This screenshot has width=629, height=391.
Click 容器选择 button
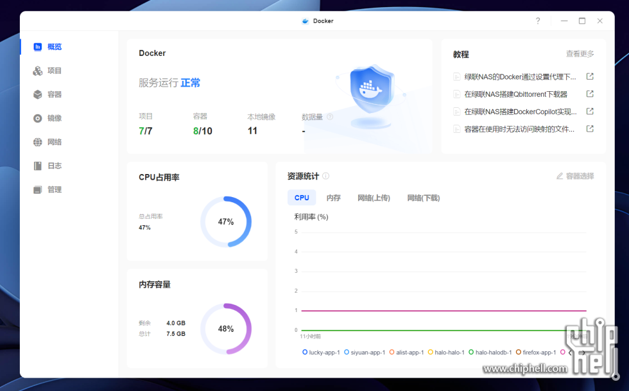point(575,176)
